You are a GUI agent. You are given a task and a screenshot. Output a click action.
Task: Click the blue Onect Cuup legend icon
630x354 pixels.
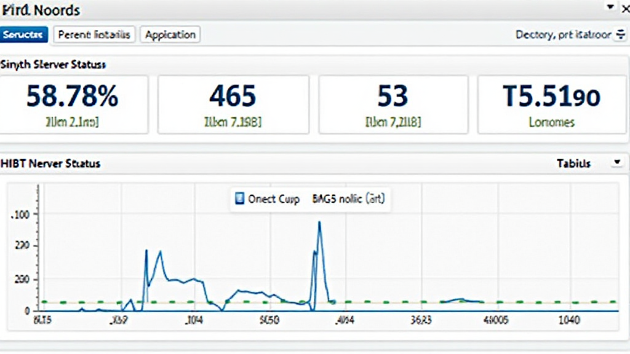tap(240, 199)
